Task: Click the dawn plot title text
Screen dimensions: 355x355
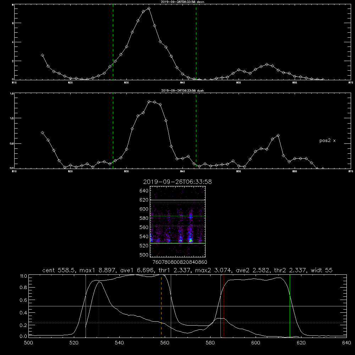Action: click(182, 2)
